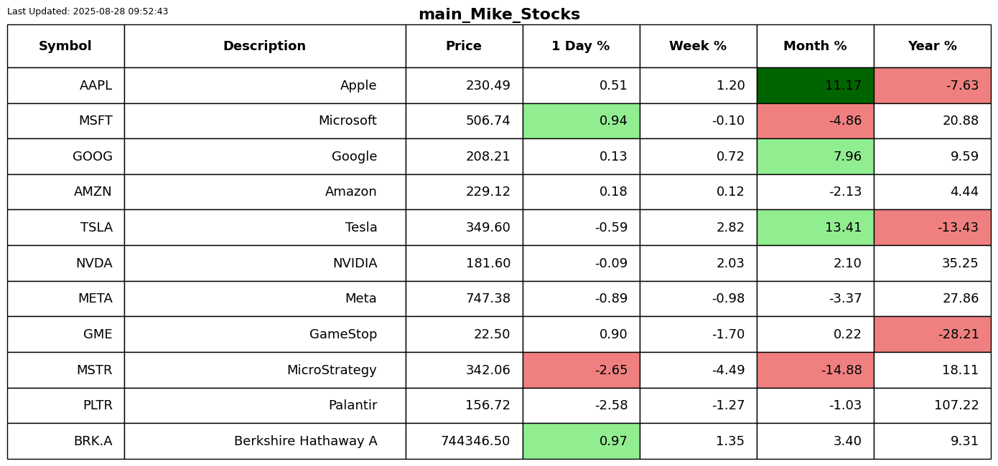Click the Month % column header
Viewport: 998px width, 466px height.
coord(815,46)
